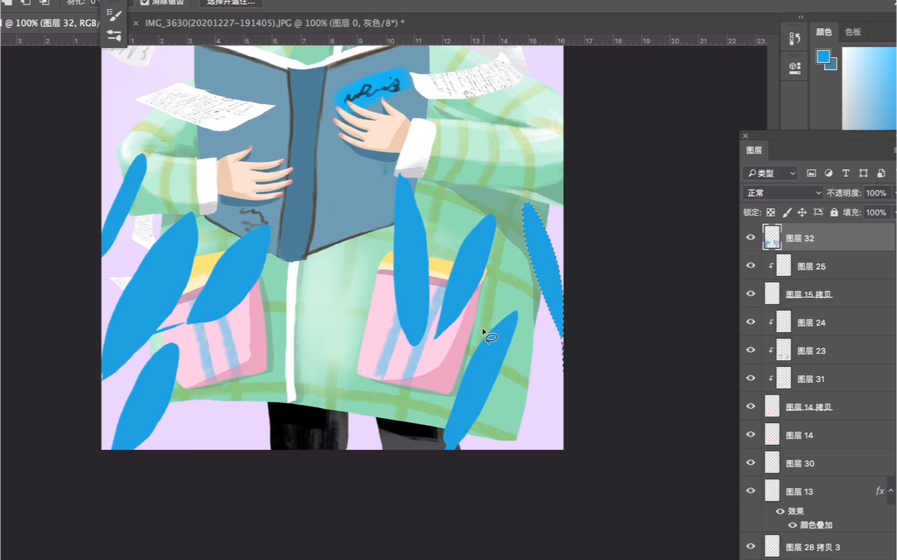This screenshot has width=897, height=560.
Task: Switch to the 色板 swatches tab
Action: (x=852, y=32)
